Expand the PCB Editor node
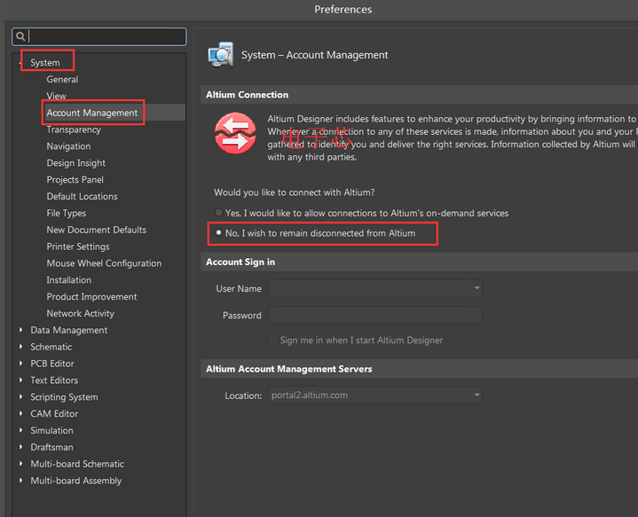The width and height of the screenshot is (638, 517). pyautogui.click(x=20, y=364)
